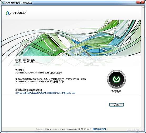Click the 祝贺您! congratulation text
146x133 pixels.
pos(20,70)
